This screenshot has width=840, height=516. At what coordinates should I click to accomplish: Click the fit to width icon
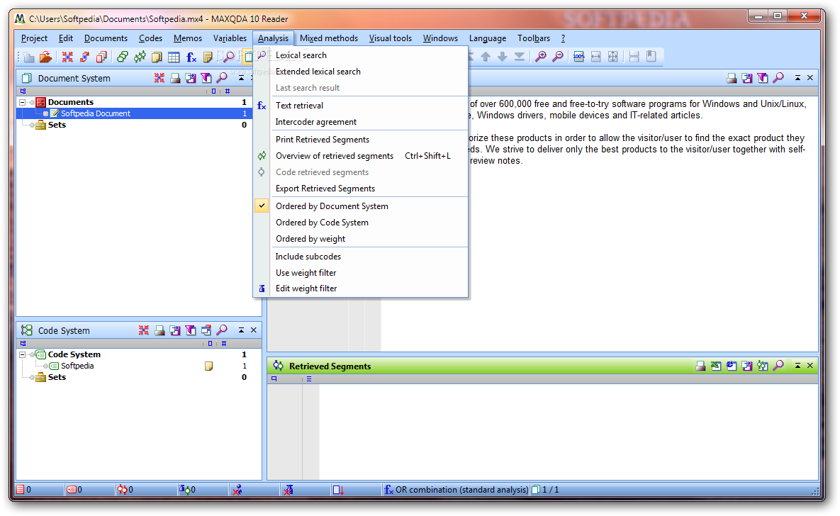tap(595, 56)
